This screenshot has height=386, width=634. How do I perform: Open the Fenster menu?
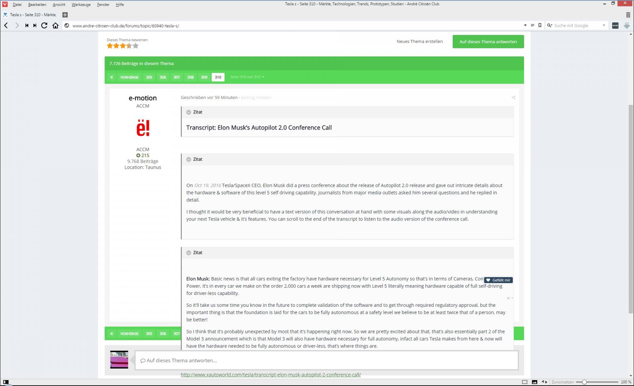coord(103,5)
